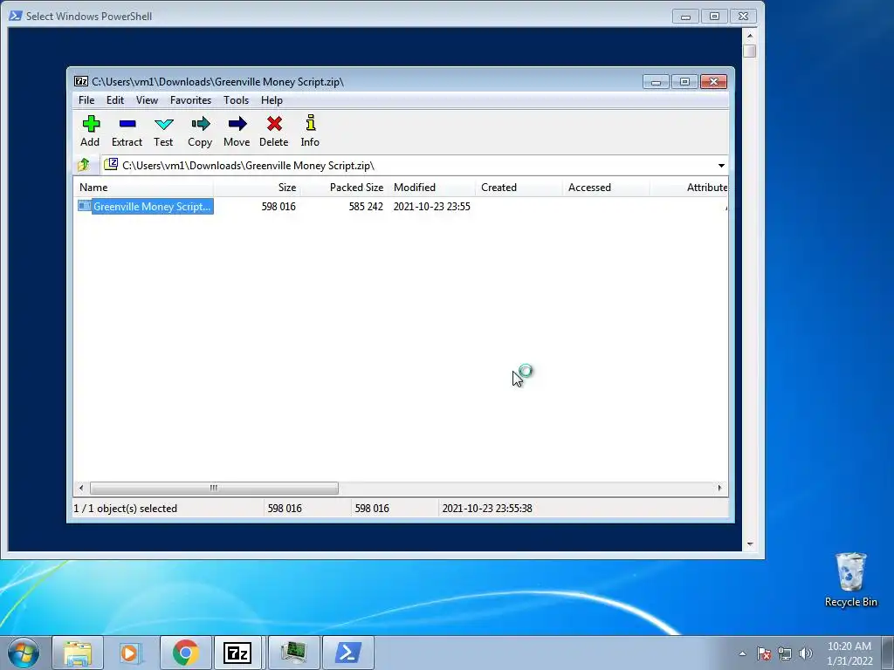This screenshot has width=894, height=670.
Task: Click the network tray icon
Action: [x=785, y=653]
